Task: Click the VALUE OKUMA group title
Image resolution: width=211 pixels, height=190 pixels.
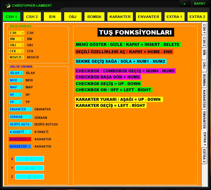Action: click(21, 67)
